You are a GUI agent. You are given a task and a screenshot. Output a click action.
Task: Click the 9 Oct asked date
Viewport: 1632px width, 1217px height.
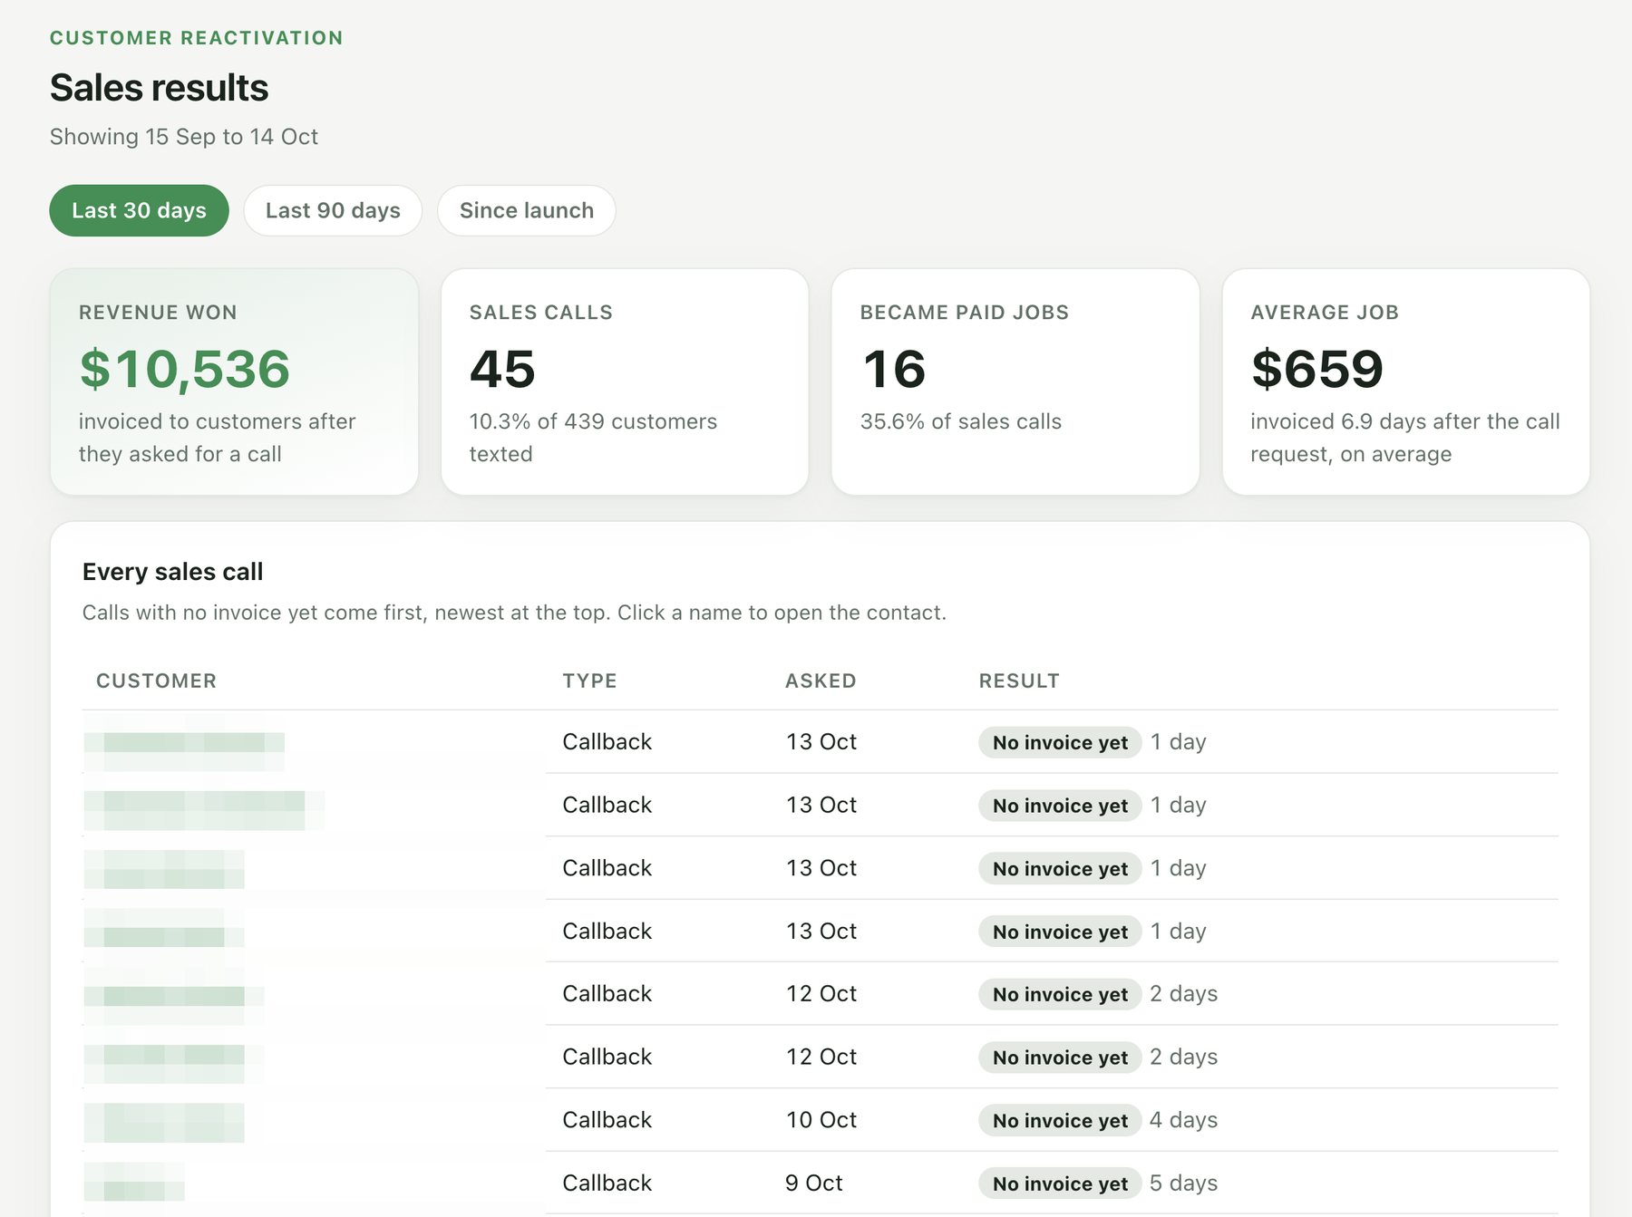814,1183
